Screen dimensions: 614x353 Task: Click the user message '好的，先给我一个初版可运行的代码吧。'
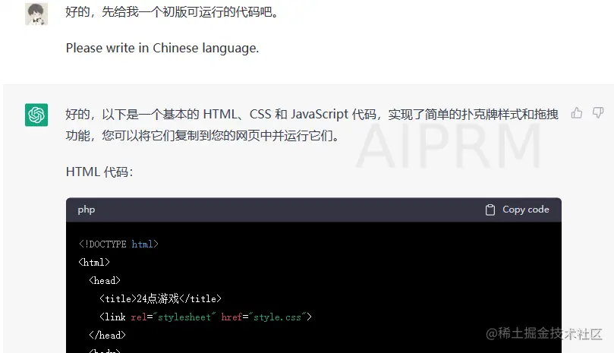(172, 12)
